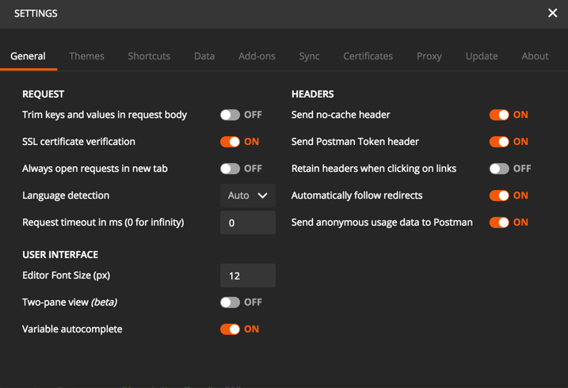
Task: Enable Always open requests in new tab
Action: (x=230, y=169)
